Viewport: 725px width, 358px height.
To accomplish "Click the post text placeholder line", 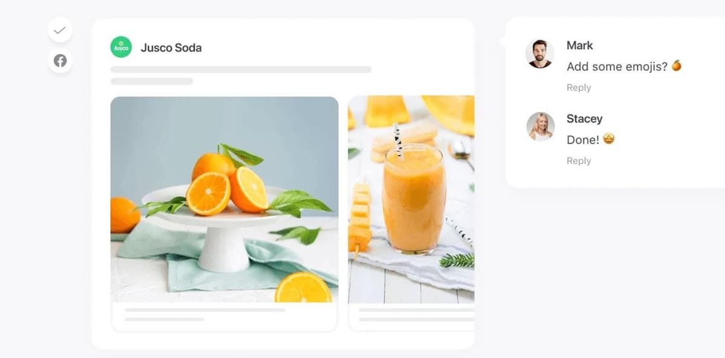I will [241, 70].
